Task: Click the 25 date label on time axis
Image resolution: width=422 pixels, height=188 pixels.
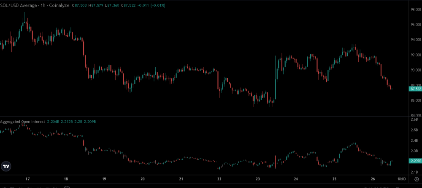Action: 334,179
